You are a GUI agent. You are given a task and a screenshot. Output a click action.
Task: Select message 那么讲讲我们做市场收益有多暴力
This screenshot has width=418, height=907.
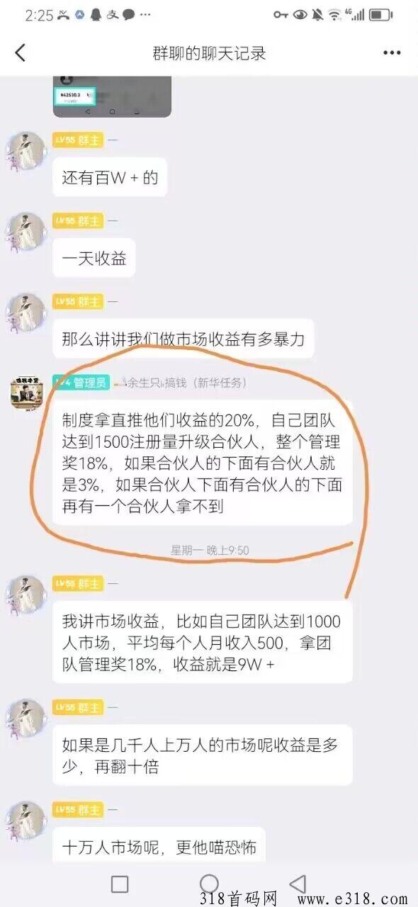click(x=183, y=339)
